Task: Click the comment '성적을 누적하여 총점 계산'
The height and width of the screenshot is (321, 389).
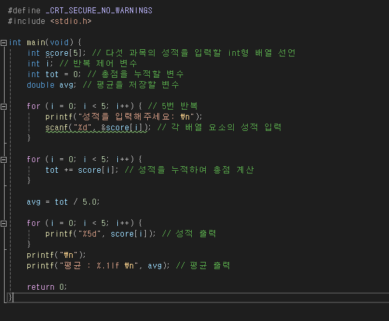Action: click(189, 170)
